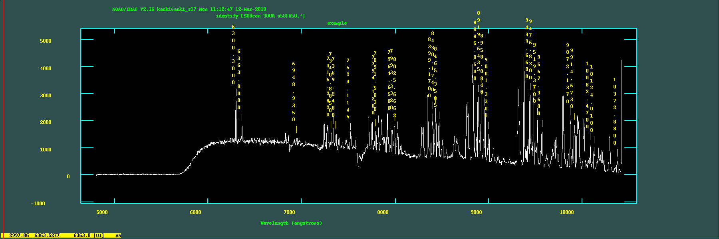Click the 6948.9350 line label

click(294, 92)
